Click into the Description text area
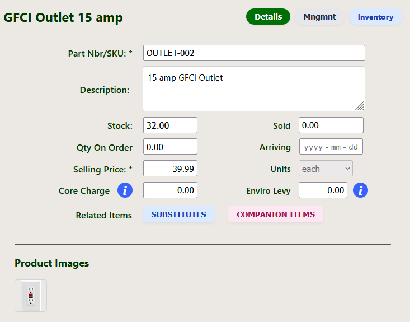 point(254,88)
